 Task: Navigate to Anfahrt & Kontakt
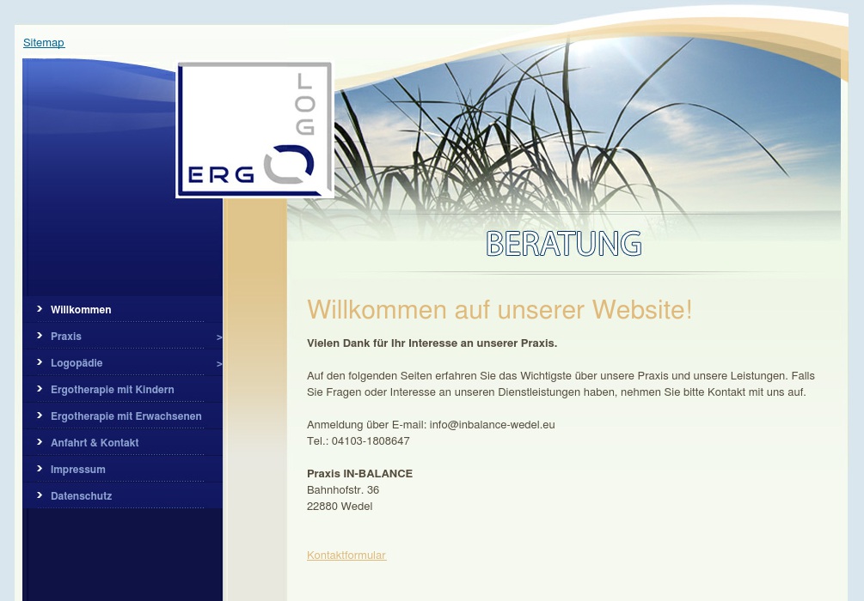[x=95, y=443]
